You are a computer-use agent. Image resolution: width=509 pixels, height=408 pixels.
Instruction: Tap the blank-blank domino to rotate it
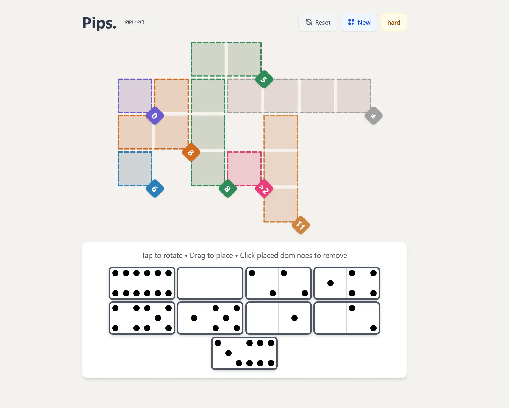[210, 283]
